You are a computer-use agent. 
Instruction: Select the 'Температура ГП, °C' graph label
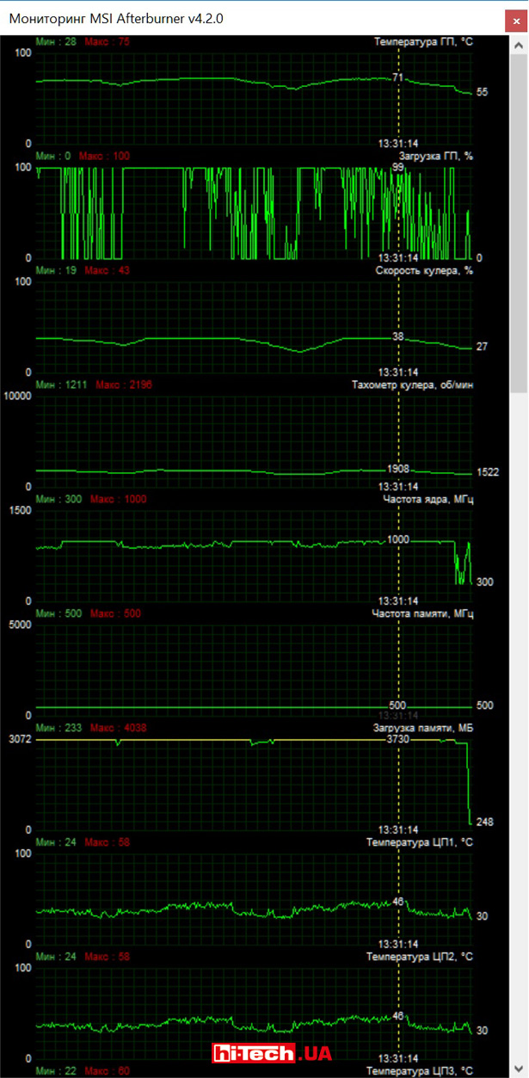click(x=423, y=41)
